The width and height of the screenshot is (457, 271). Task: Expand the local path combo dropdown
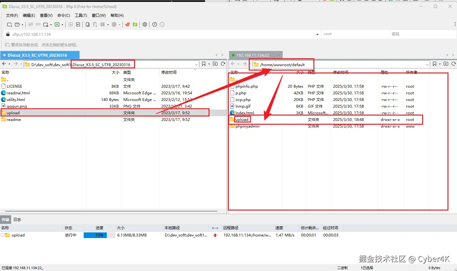[x=196, y=65]
